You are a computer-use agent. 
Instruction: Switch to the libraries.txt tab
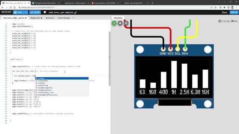[50, 18]
